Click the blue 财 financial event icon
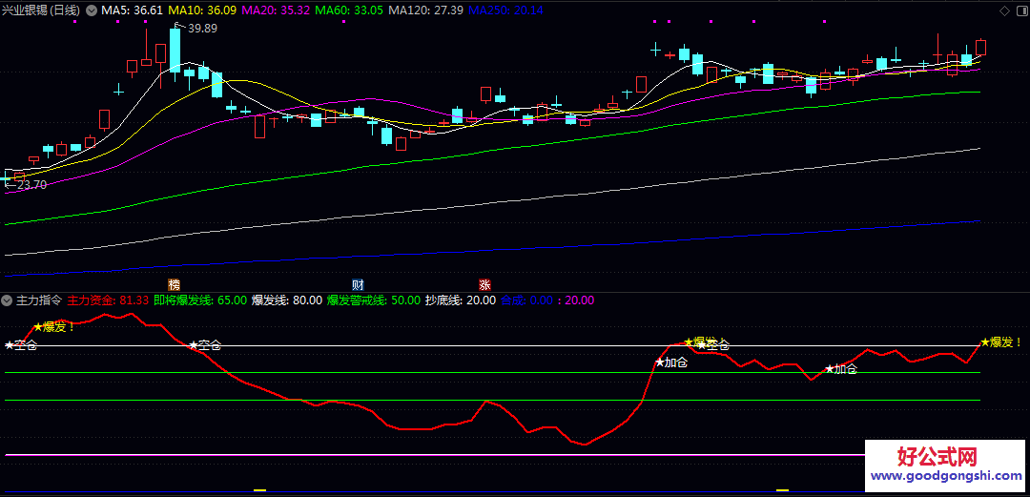Image resolution: width=1030 pixels, height=497 pixels. (358, 284)
